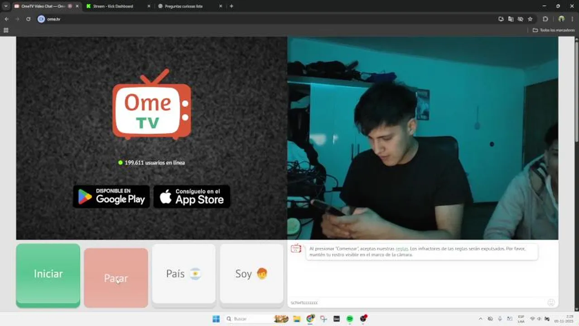Show hidden system tray icons
The width and height of the screenshot is (579, 326).
click(x=481, y=319)
